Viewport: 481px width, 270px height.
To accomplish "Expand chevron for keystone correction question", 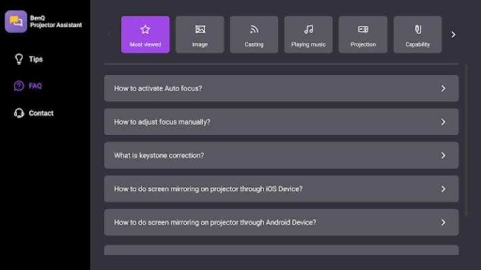I will click(443, 155).
